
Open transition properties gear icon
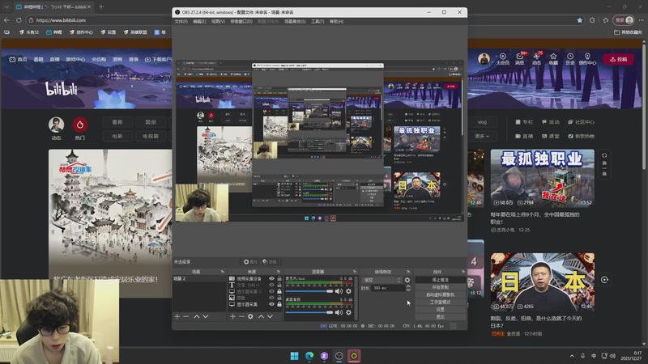pyautogui.click(x=407, y=280)
